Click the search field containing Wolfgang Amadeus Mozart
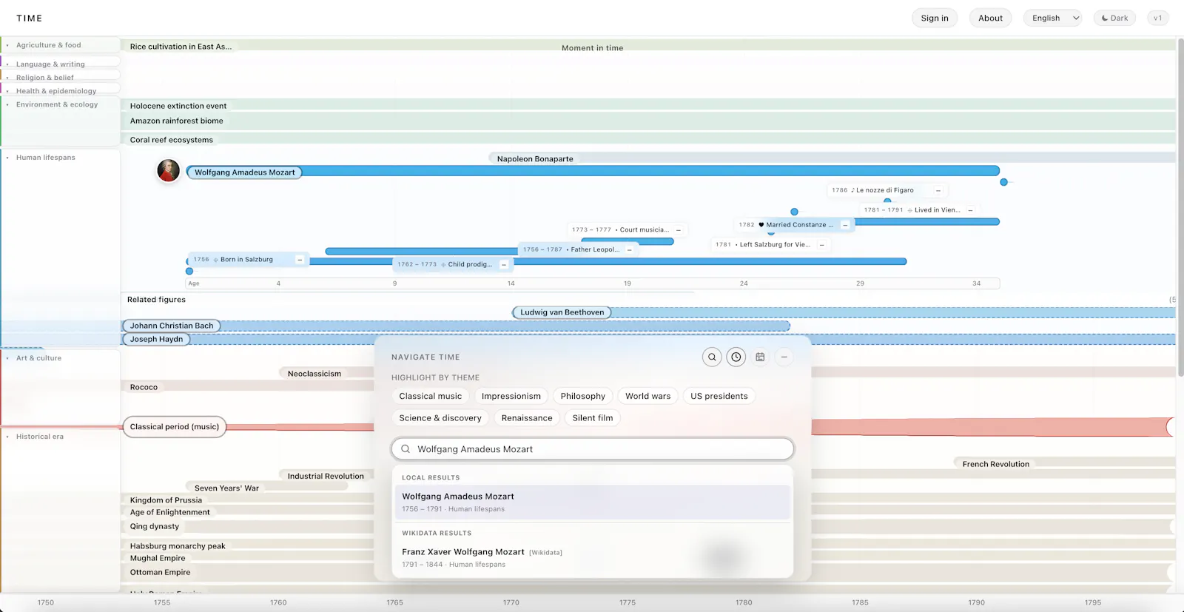Screen dimensions: 1184x612 593,449
